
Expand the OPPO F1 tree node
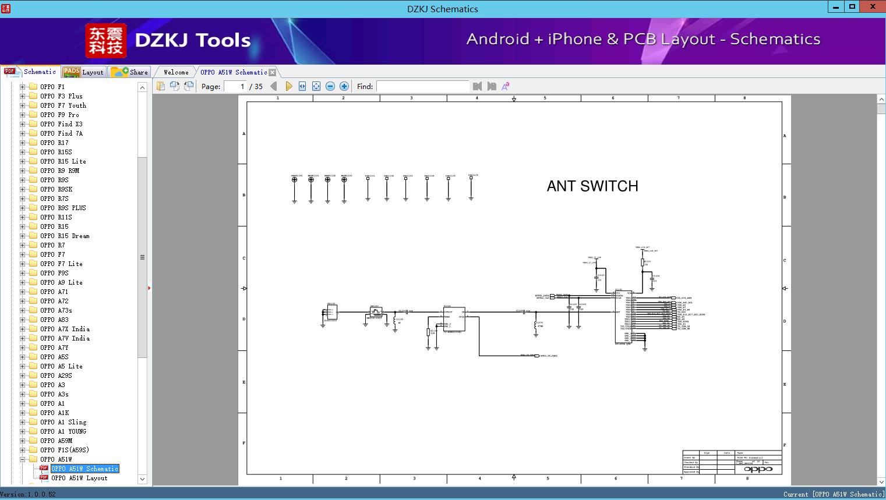(23, 87)
